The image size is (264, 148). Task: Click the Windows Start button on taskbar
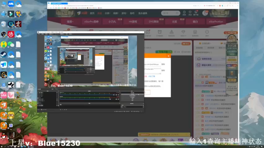(2, 147)
